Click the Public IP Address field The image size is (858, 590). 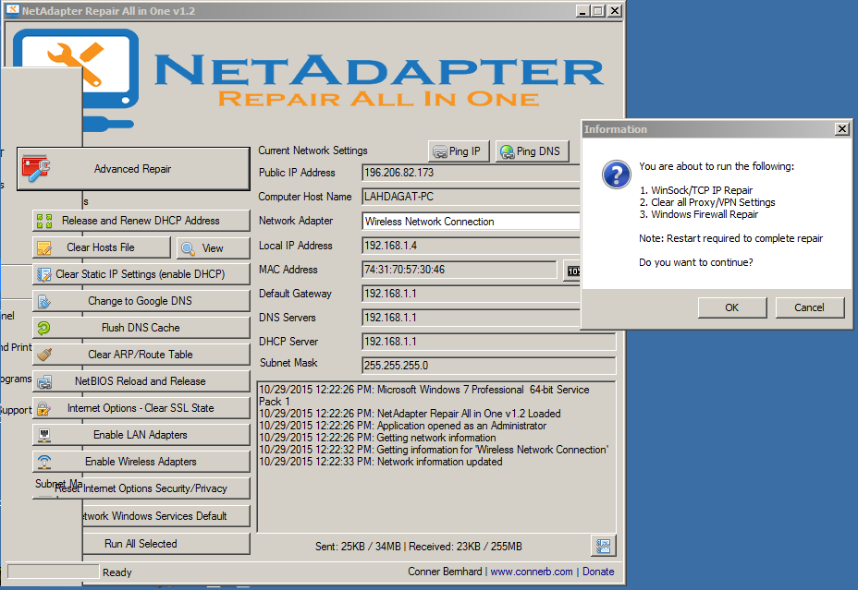[471, 173]
